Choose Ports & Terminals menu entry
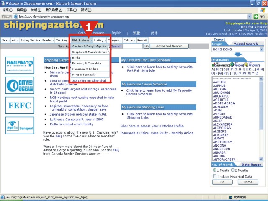Viewport: 268px width, 201px height. [x=90, y=75]
